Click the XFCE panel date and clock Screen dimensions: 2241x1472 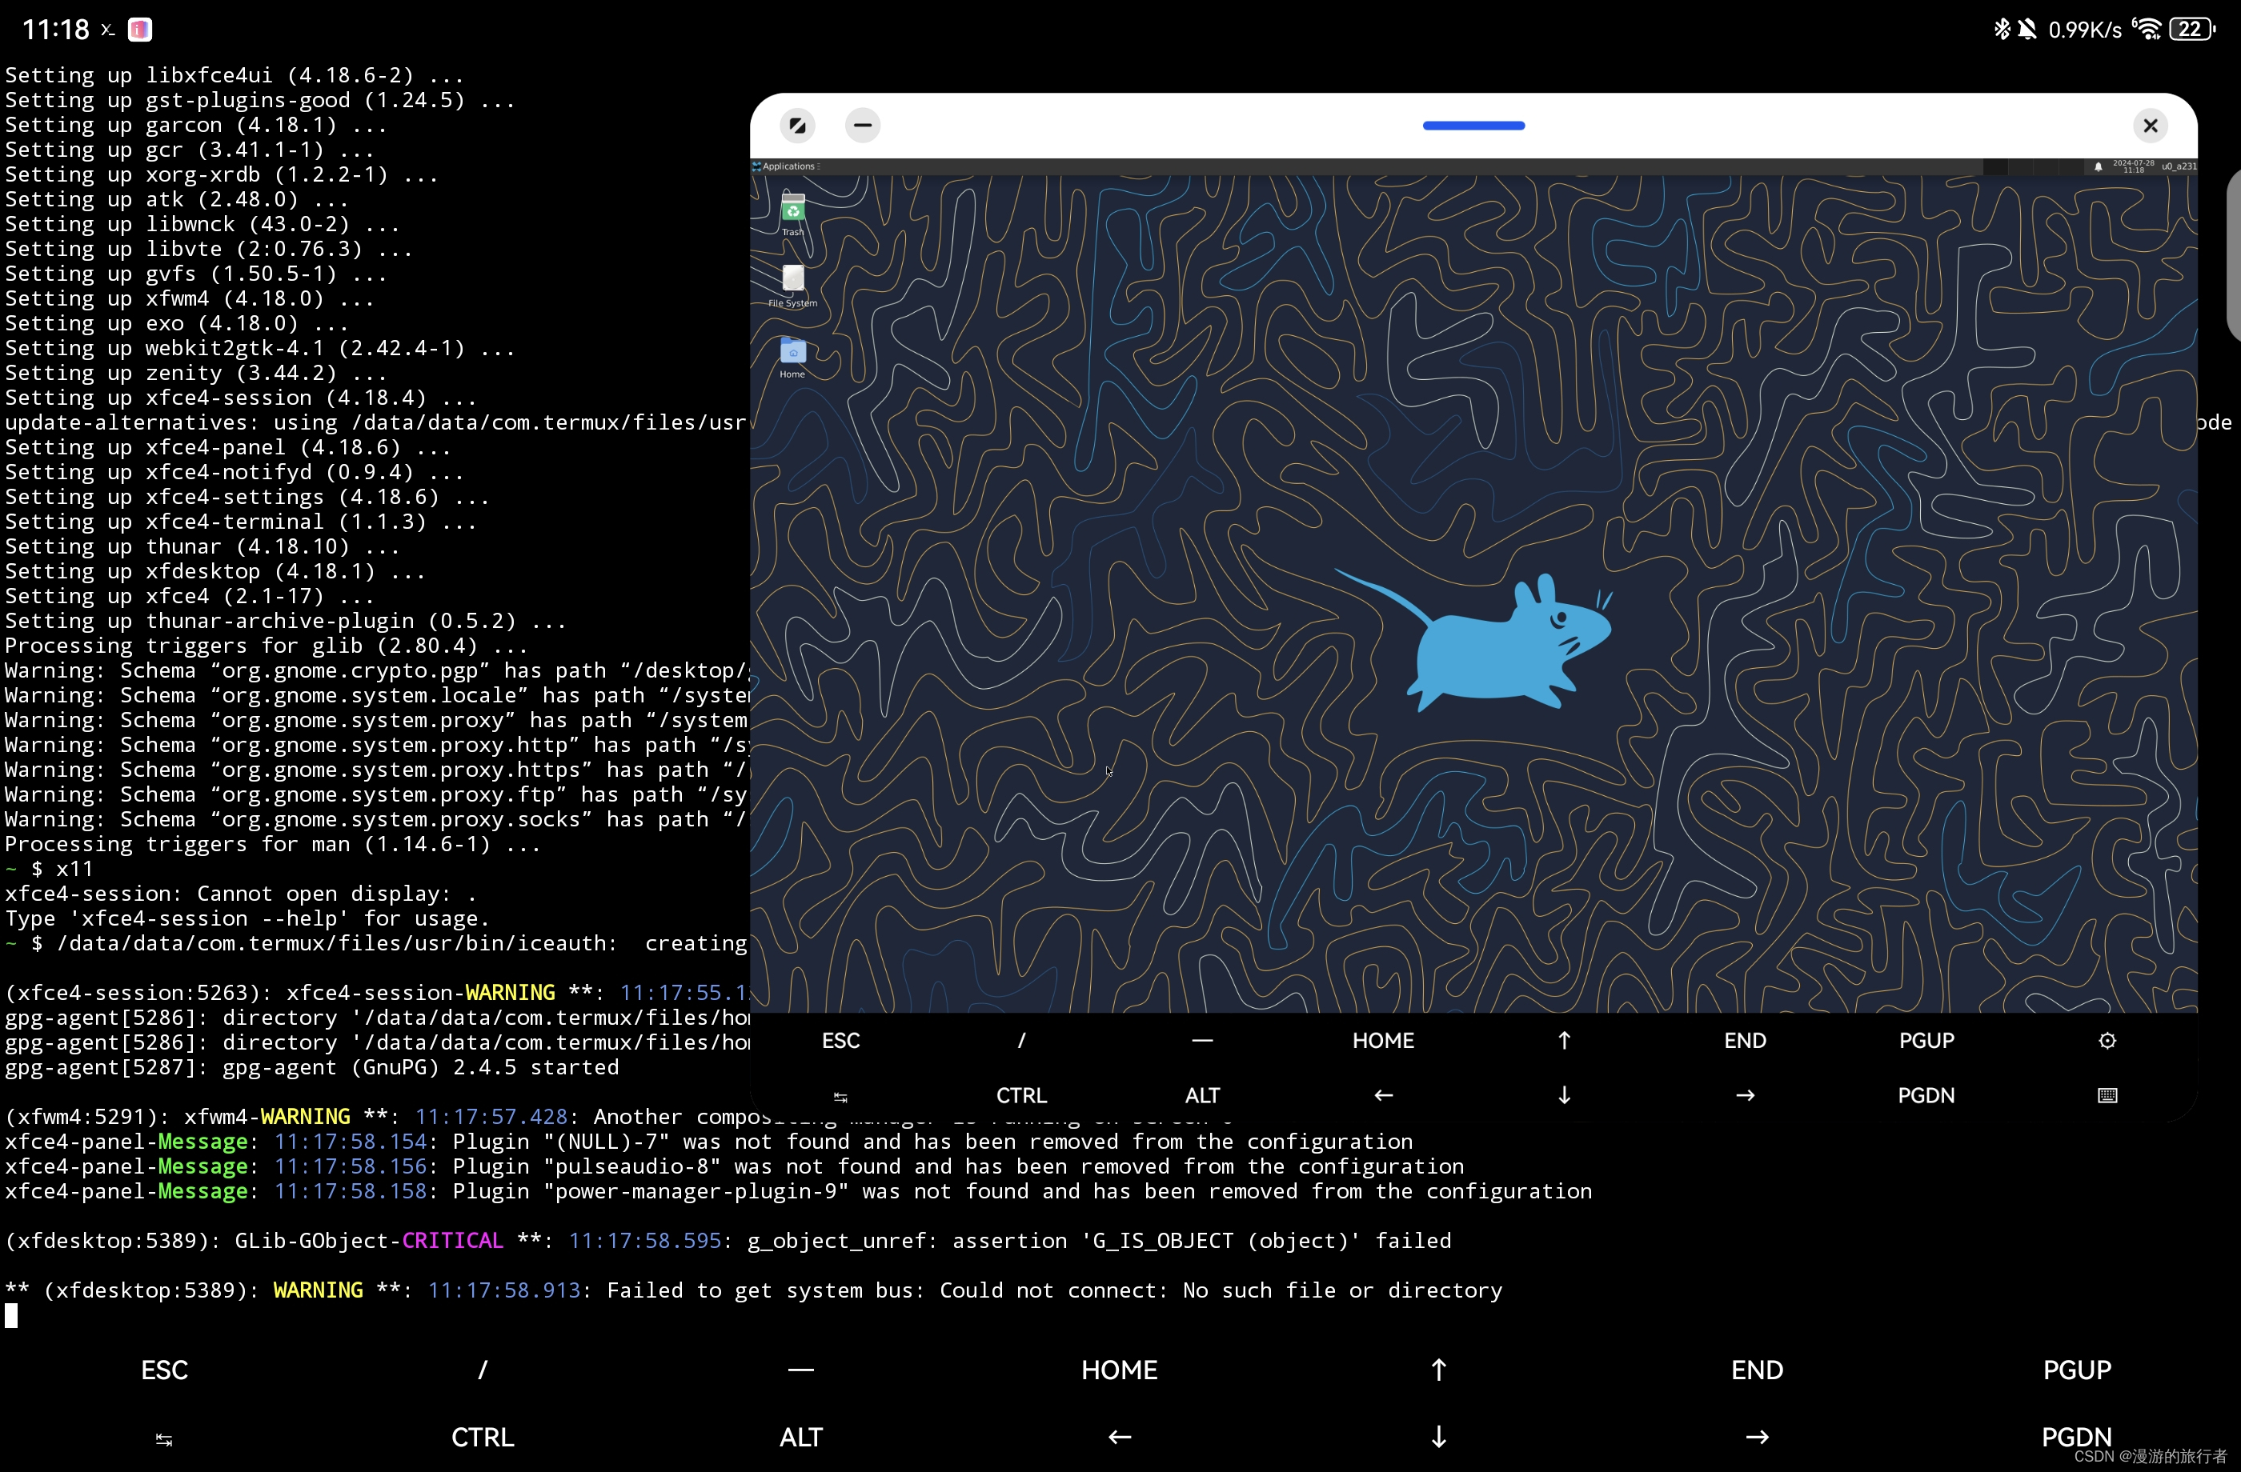click(x=2133, y=166)
